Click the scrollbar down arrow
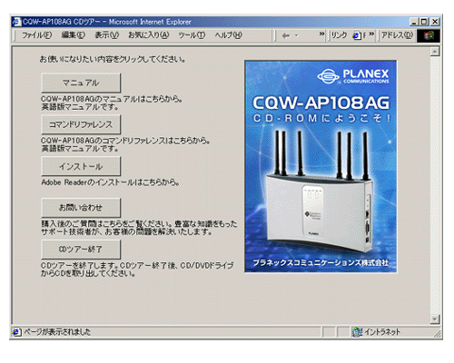454x363 pixels. click(x=435, y=319)
